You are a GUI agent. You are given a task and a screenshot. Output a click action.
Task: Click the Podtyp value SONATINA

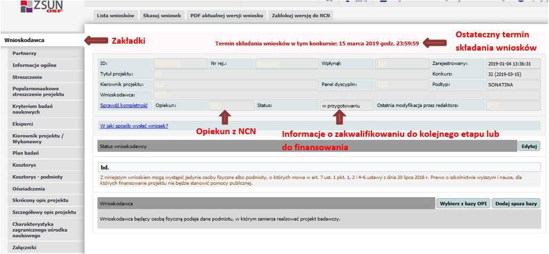(x=513, y=85)
